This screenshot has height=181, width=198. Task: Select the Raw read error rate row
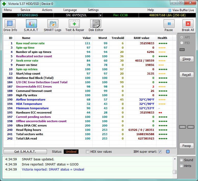[90, 43]
